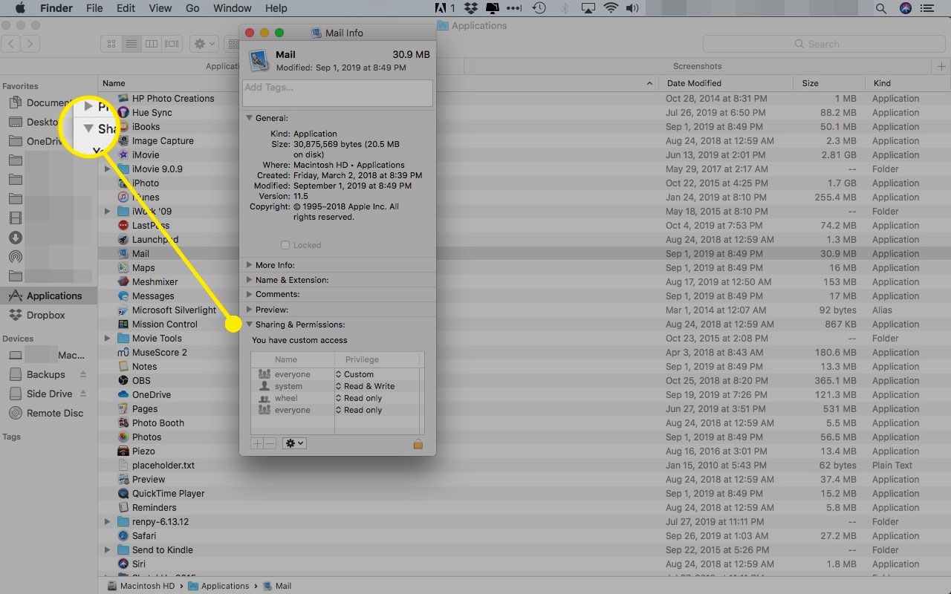
Task: Switch Finder to list view
Action: click(x=132, y=44)
